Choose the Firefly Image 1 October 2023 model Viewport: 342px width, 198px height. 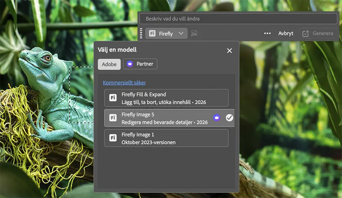[x=166, y=138]
